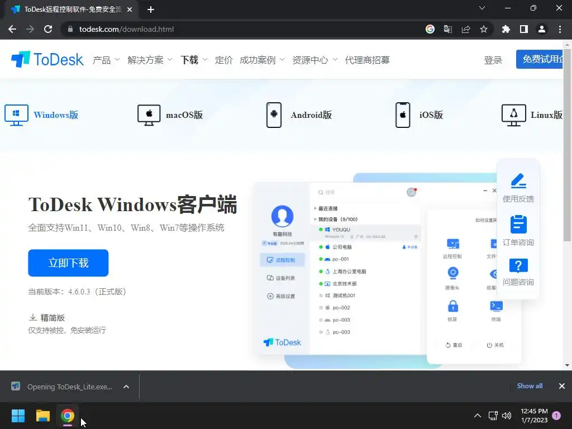Screen dimensions: 572x429
Task: Click Show all downloads
Action: point(530,386)
